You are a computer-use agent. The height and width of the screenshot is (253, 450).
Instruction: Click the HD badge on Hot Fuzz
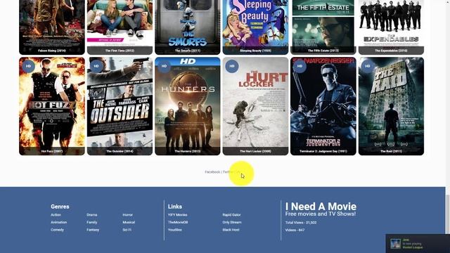[28, 66]
